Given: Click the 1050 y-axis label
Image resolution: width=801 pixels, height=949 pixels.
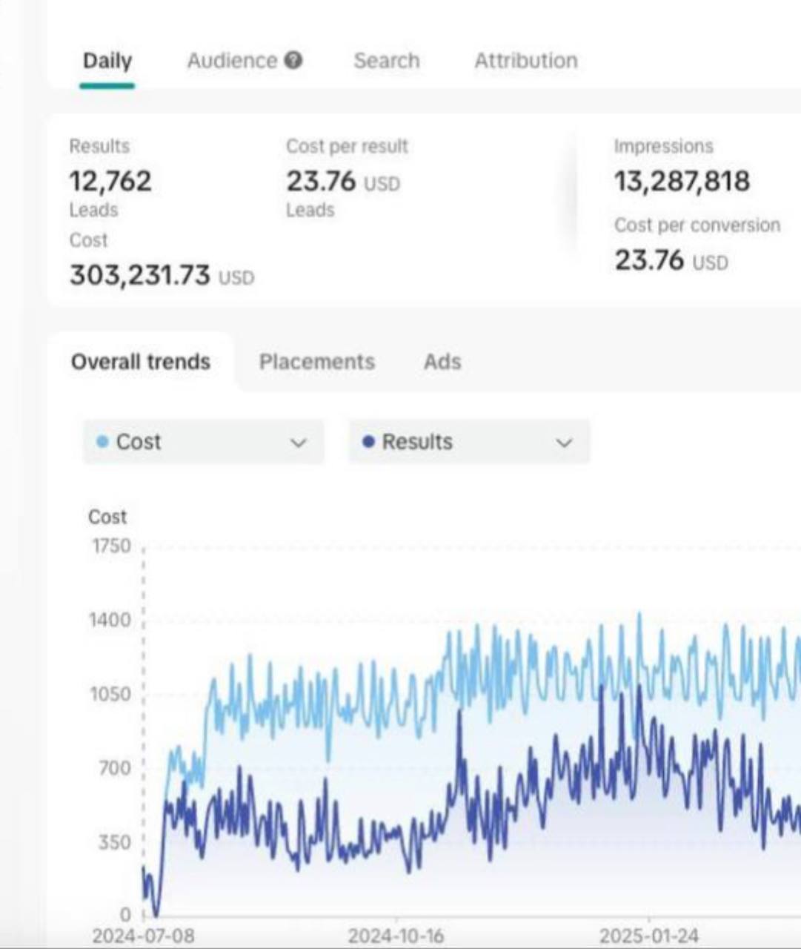Looking at the screenshot, I should click(110, 694).
